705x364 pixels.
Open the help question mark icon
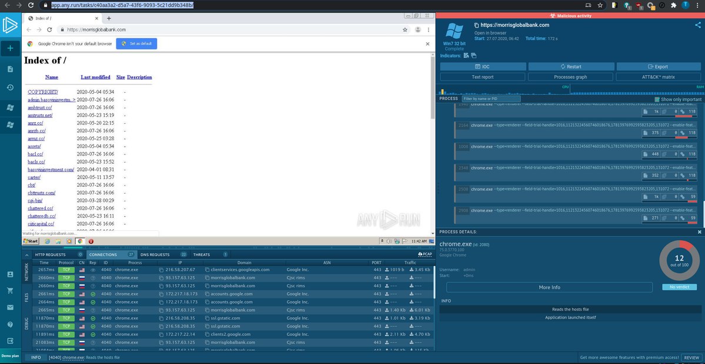pyautogui.click(x=11, y=324)
